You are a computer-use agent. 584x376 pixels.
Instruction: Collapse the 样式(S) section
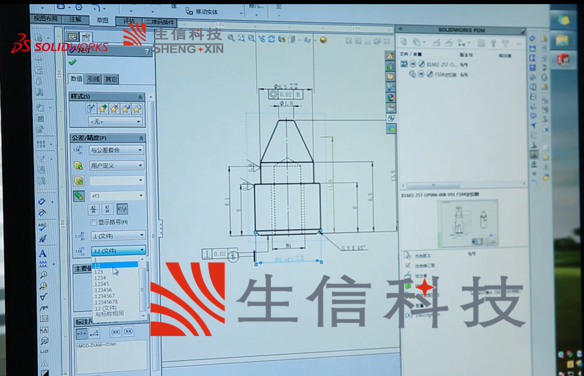(140, 97)
